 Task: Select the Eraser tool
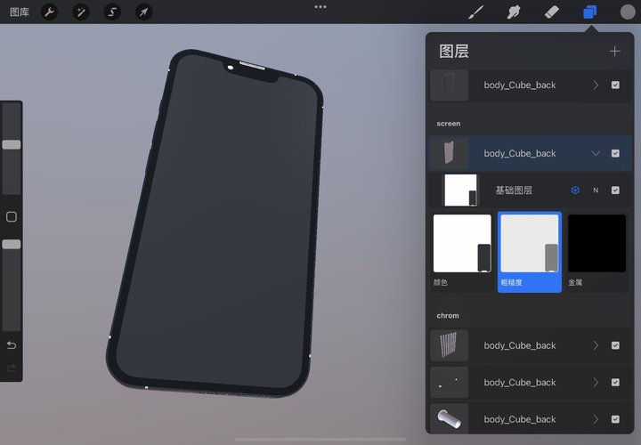pyautogui.click(x=551, y=12)
